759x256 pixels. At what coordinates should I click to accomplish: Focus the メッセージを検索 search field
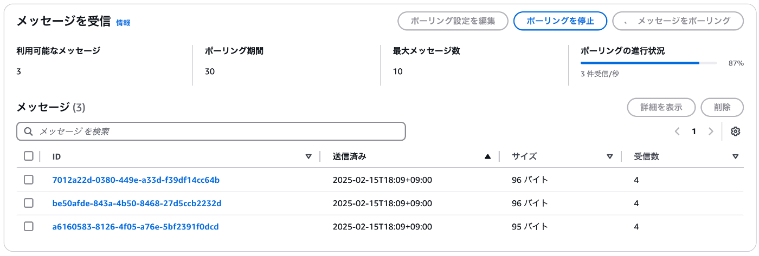(x=211, y=132)
